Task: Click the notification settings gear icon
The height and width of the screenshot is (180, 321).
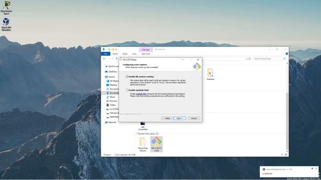Action: click(x=312, y=168)
